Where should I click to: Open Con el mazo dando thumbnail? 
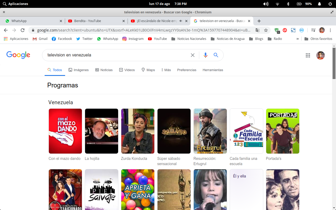click(65, 131)
